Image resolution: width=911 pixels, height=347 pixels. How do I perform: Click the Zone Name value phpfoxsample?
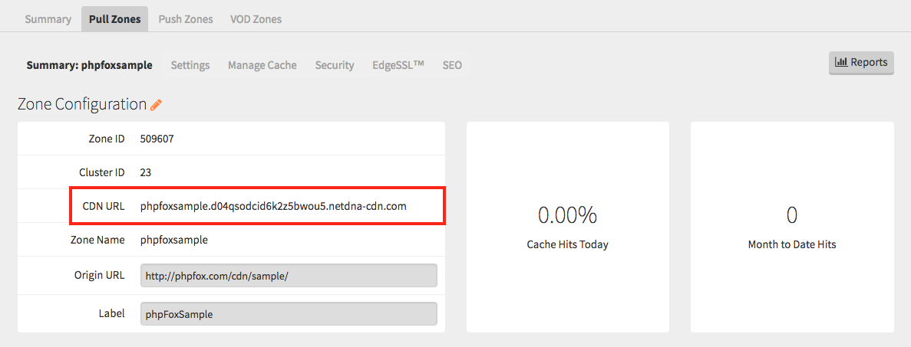tap(173, 240)
